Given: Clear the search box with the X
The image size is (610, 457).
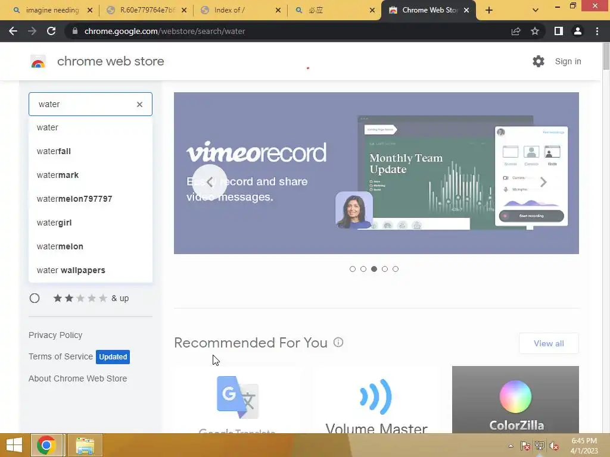Looking at the screenshot, I should click(139, 104).
